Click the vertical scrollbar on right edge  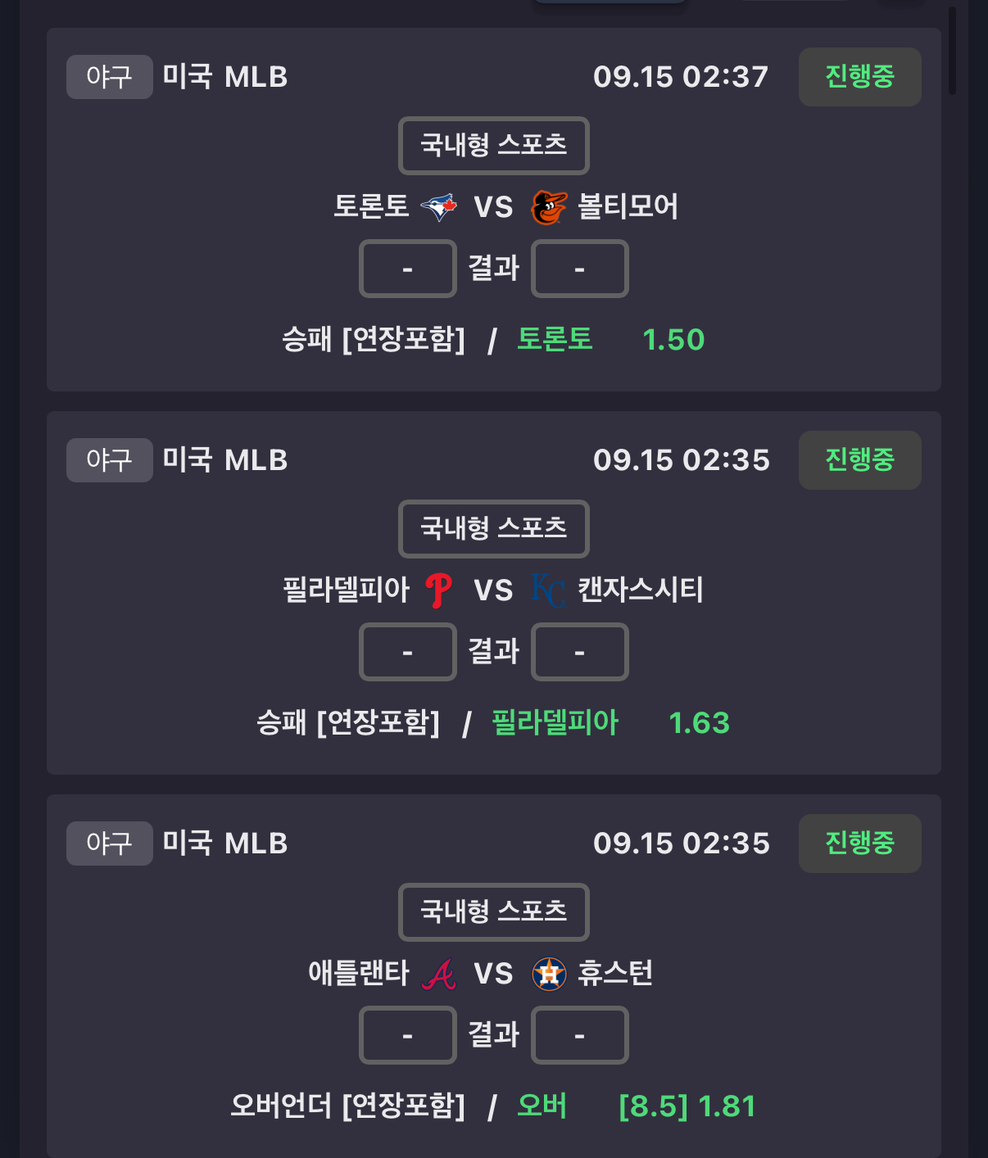click(x=952, y=51)
